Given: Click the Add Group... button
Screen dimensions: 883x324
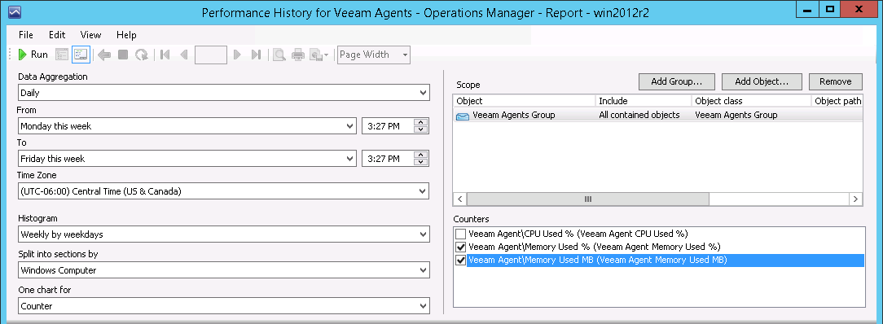Looking at the screenshot, I should [x=676, y=81].
